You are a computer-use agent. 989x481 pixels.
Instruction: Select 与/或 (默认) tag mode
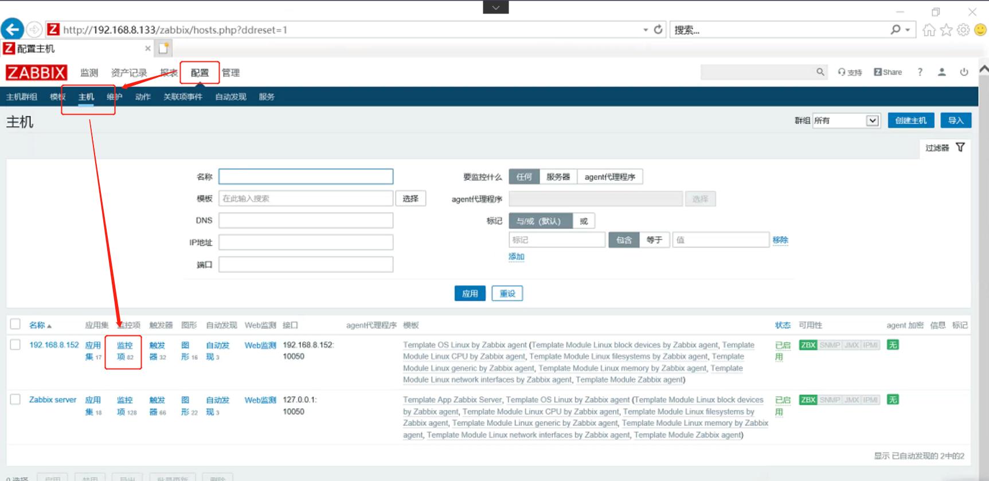[x=540, y=221]
